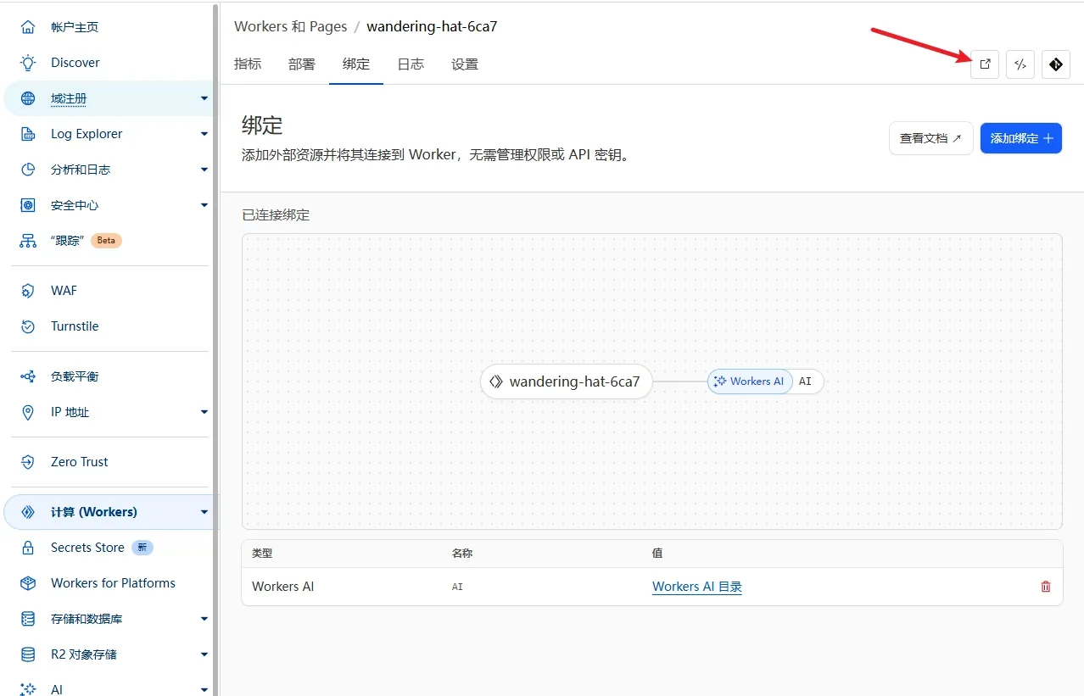Select the 绑定 tab
The width and height of the screenshot is (1084, 696).
356,64
